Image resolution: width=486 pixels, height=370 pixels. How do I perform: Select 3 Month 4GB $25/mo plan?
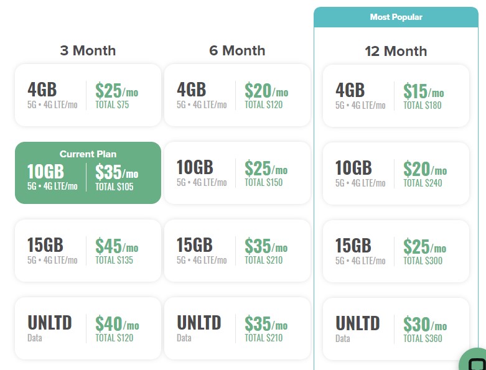[x=88, y=95]
